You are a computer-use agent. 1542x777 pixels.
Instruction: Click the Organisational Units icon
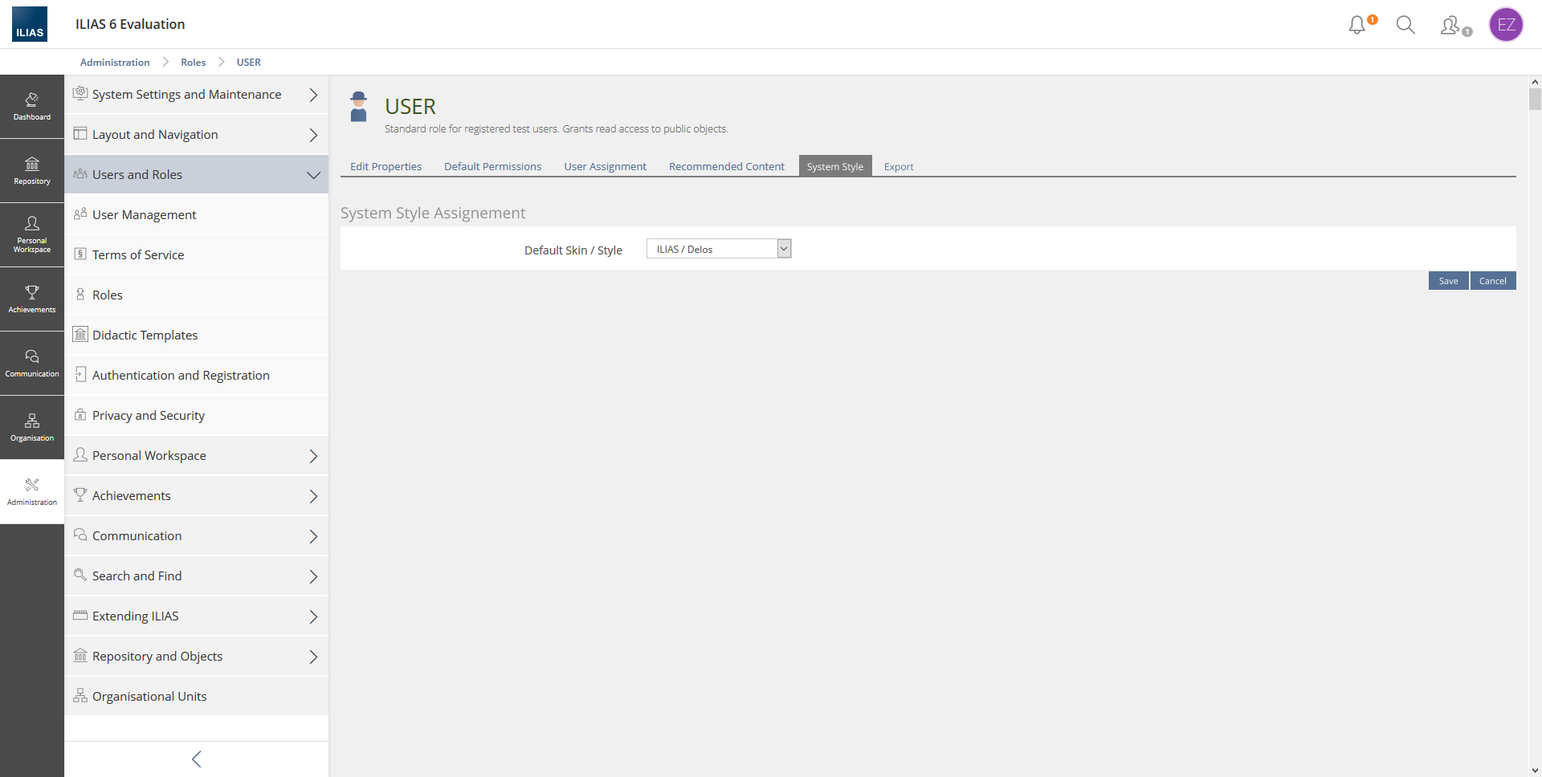pyautogui.click(x=80, y=695)
